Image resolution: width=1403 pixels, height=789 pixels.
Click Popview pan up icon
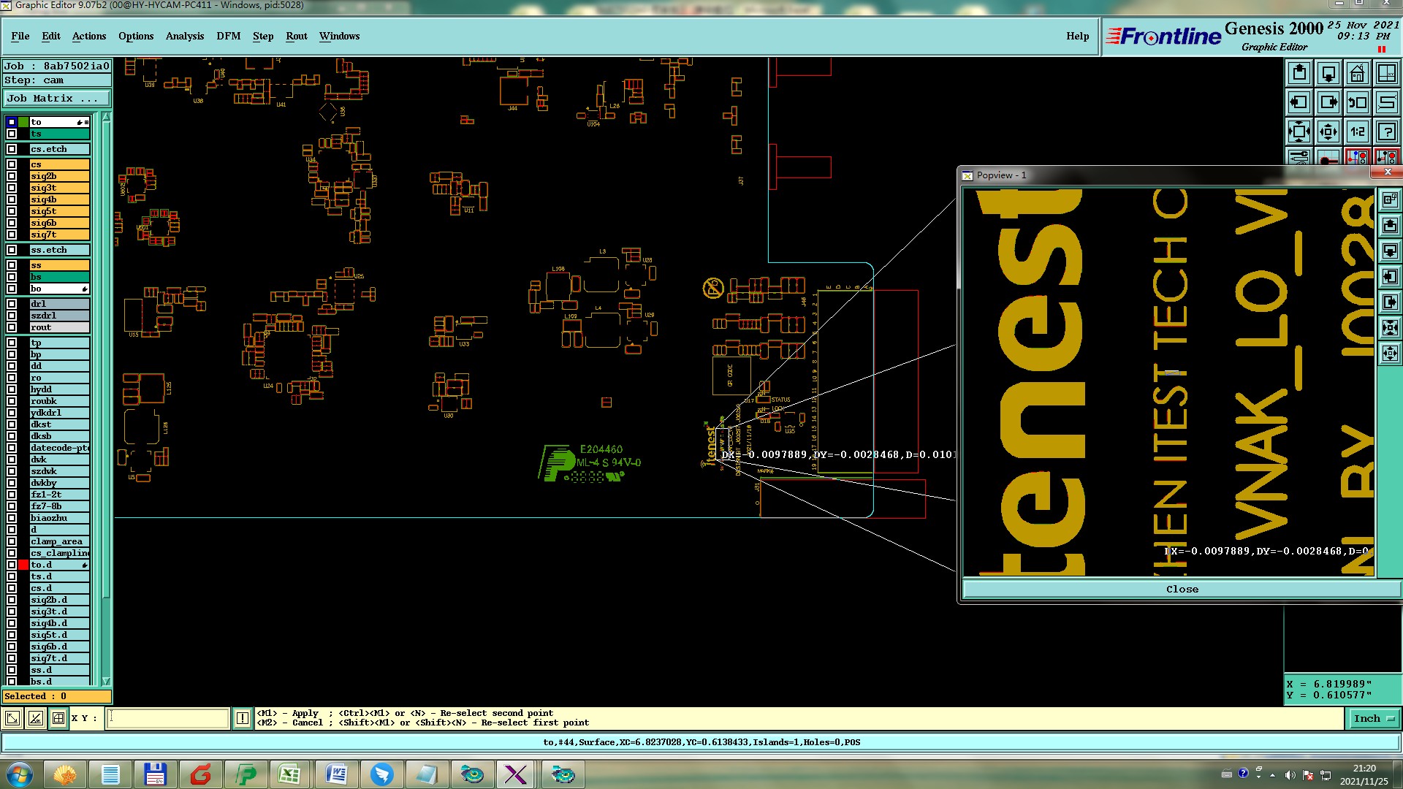click(1390, 225)
